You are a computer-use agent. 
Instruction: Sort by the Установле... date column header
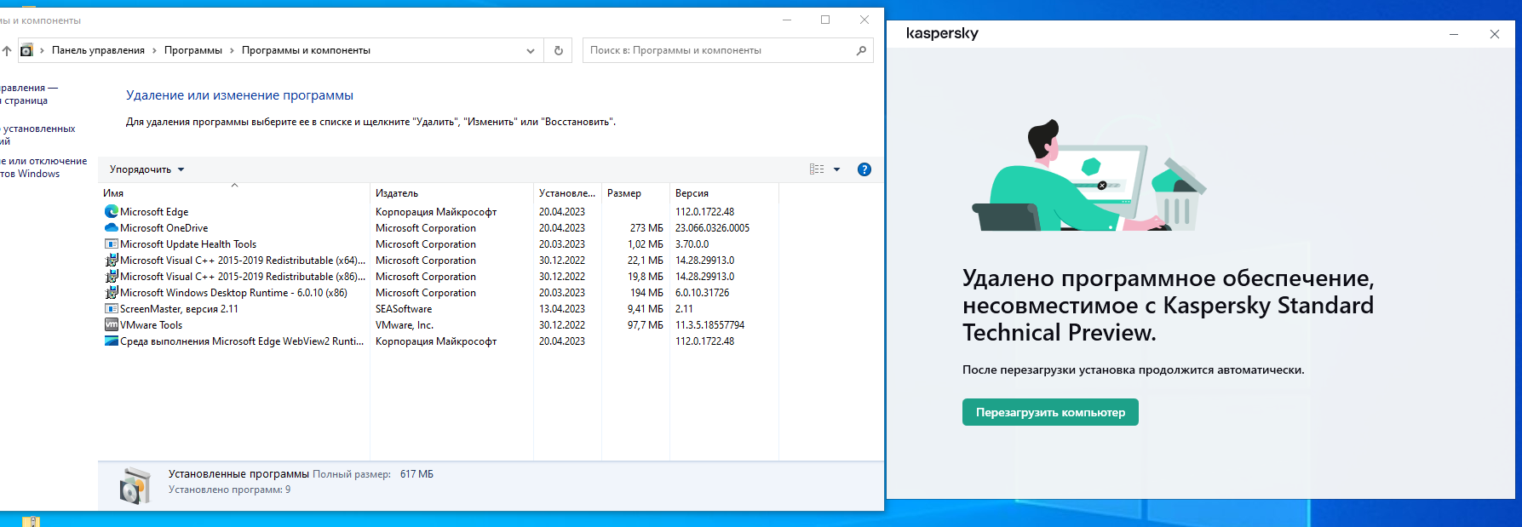point(567,193)
